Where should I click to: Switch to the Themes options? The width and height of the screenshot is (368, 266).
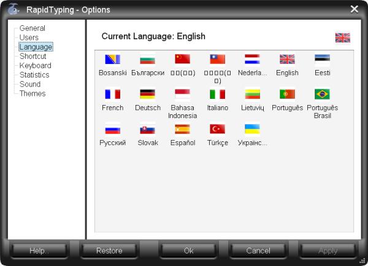click(33, 93)
